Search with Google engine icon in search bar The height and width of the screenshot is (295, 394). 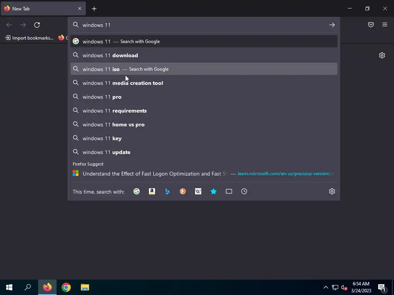pos(137,191)
